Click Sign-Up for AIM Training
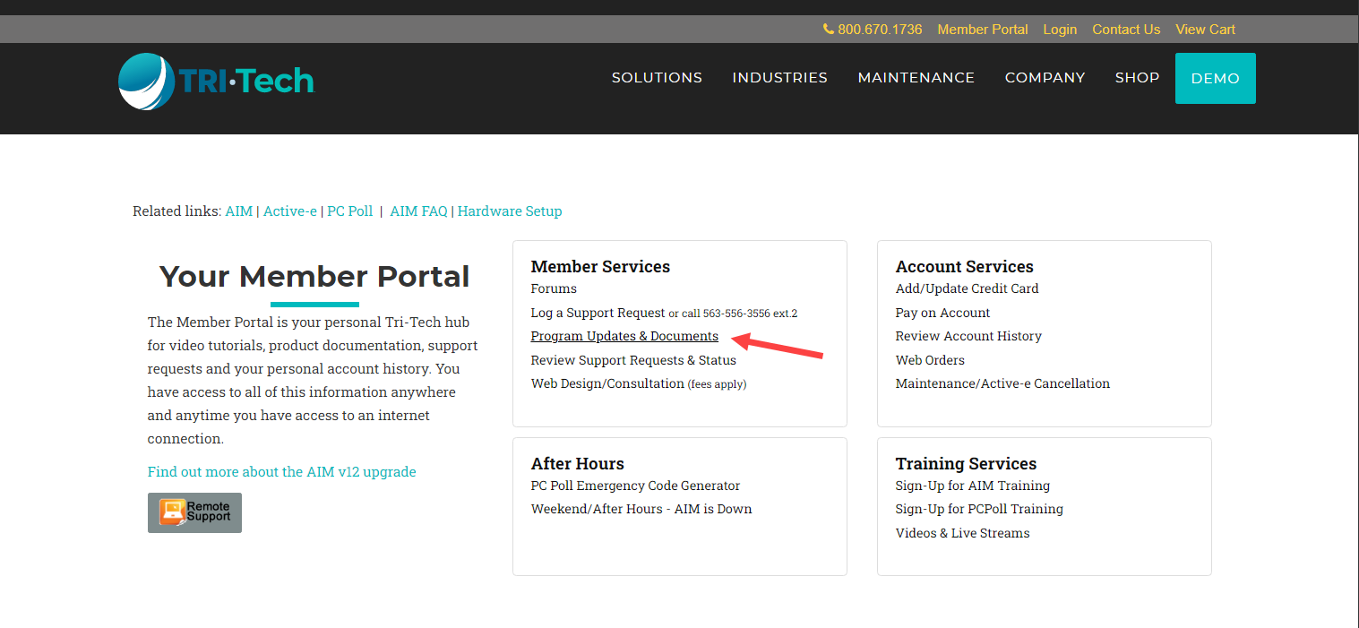Image resolution: width=1359 pixels, height=628 pixels. (x=973, y=486)
